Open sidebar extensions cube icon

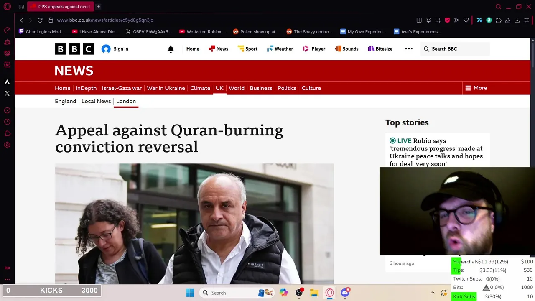coord(7,134)
